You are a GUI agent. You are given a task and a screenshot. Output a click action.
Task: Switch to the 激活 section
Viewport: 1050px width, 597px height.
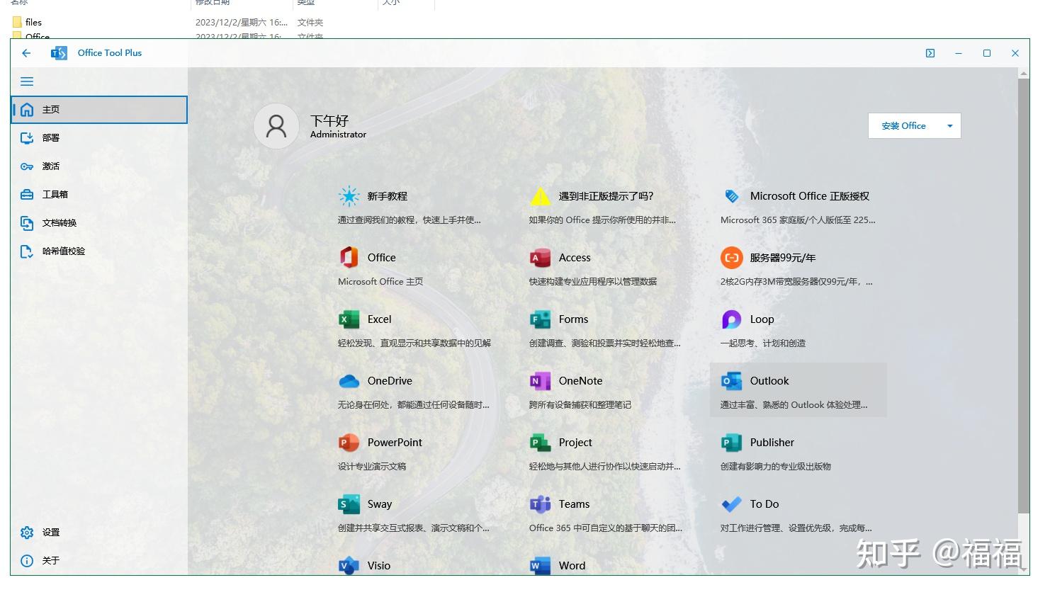[50, 166]
